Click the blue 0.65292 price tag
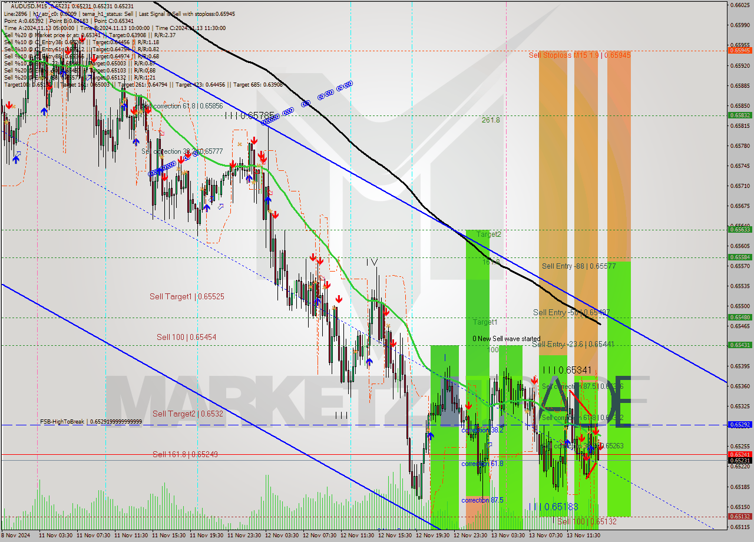Screen dimensions: 754x542 740,424
